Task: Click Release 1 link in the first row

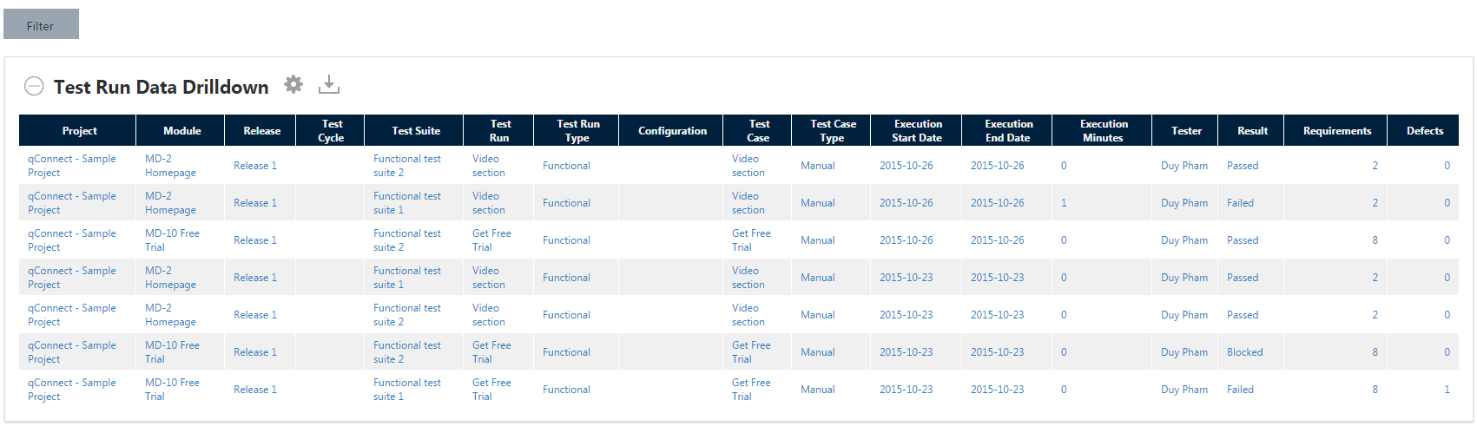Action: [255, 166]
